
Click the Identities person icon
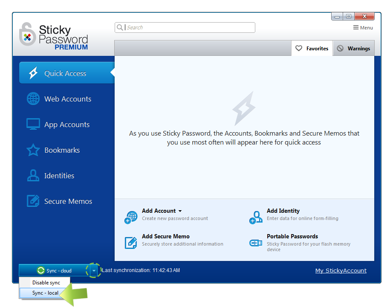click(x=33, y=176)
